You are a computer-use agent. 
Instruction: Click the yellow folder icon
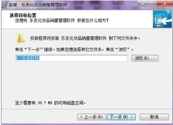(x=20, y=38)
